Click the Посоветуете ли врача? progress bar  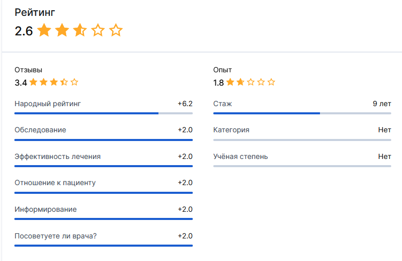104,246
